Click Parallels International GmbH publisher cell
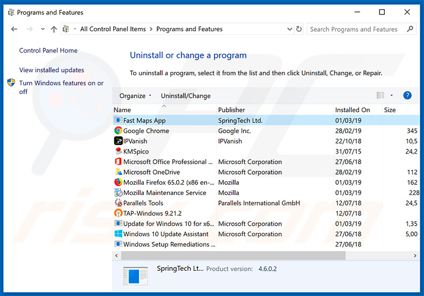 259,203
